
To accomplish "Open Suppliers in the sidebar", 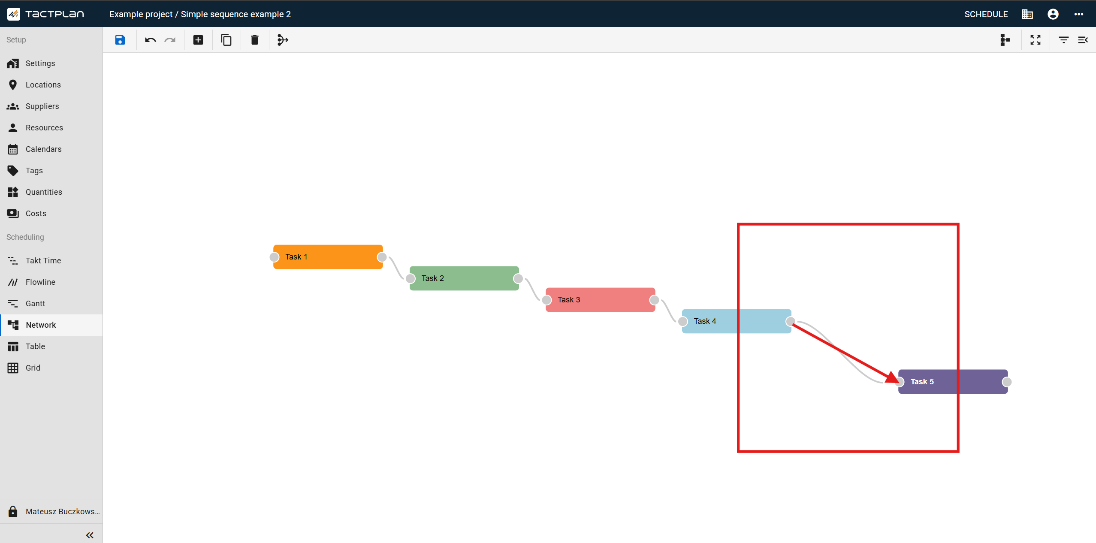I will (x=51, y=106).
